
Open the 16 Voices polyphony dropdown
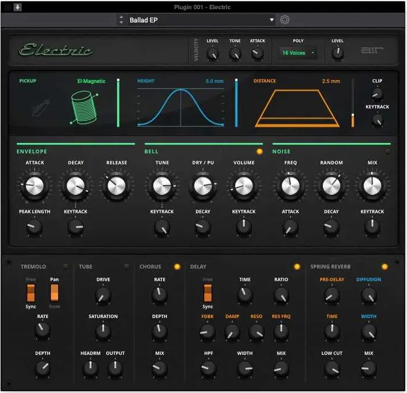[298, 53]
